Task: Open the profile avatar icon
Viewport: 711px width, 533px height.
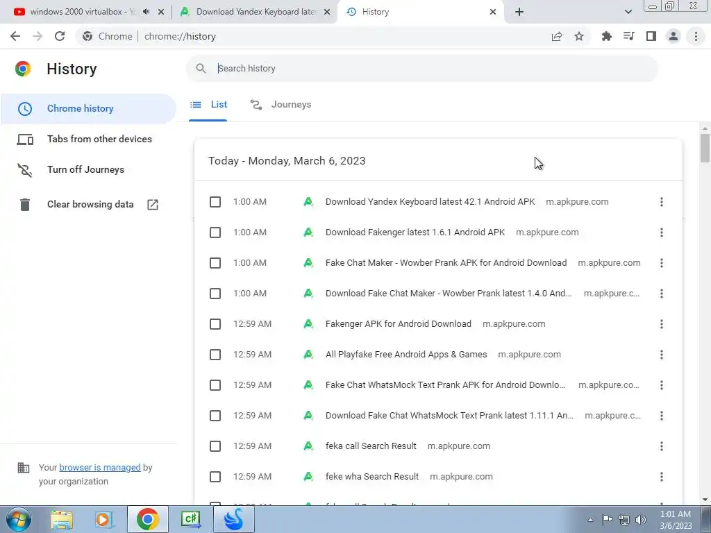Action: (674, 36)
